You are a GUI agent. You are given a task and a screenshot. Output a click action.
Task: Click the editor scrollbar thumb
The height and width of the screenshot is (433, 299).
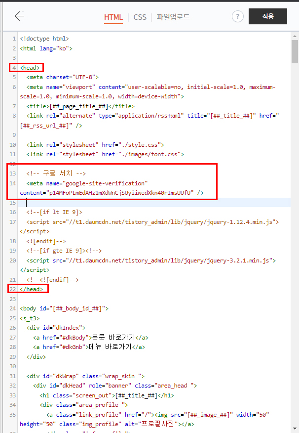click(x=295, y=51)
